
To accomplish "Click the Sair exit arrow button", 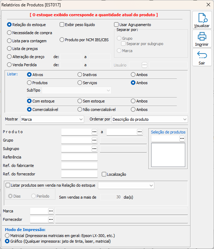I will [x=202, y=57].
